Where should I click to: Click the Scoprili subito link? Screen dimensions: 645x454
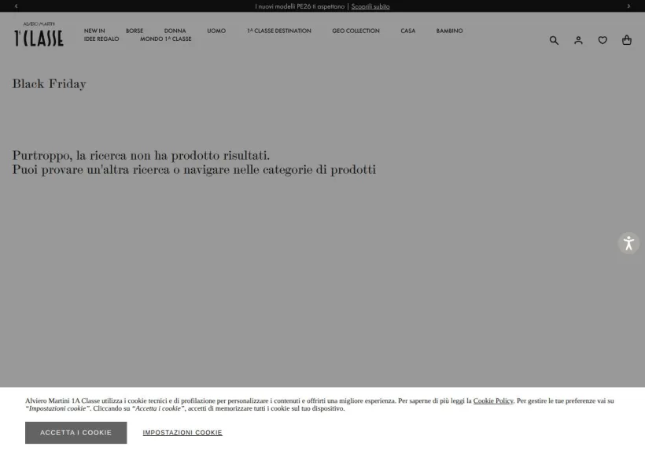370,6
